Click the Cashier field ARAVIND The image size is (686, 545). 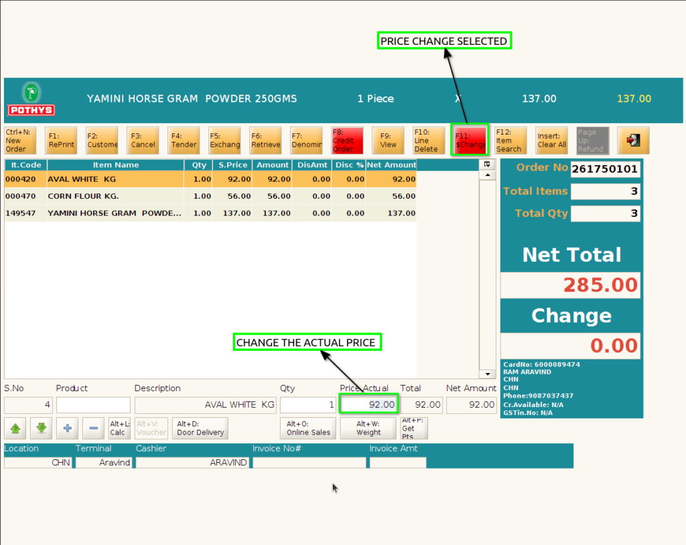[x=192, y=463]
